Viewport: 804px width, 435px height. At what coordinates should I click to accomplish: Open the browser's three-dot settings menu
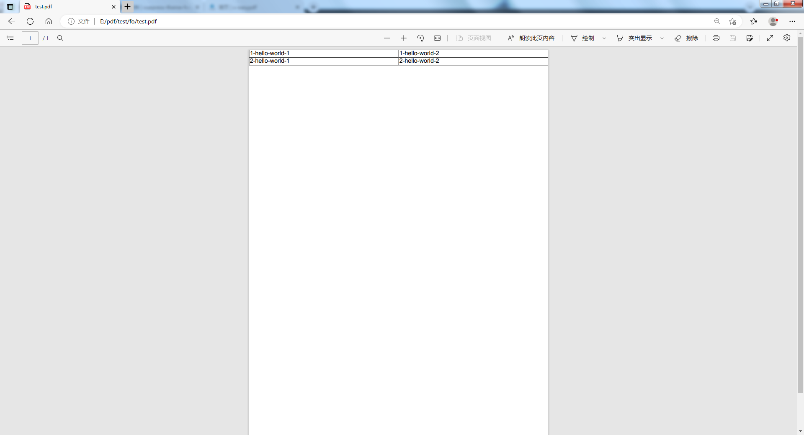[x=792, y=21]
